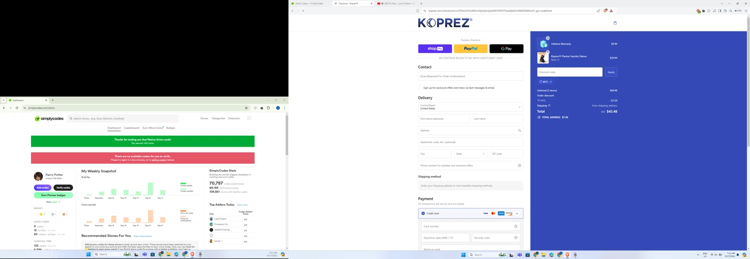Image resolution: width=750 pixels, height=259 pixels.
Task: Stop loading the Koprez checkout page
Action: tap(303, 10)
